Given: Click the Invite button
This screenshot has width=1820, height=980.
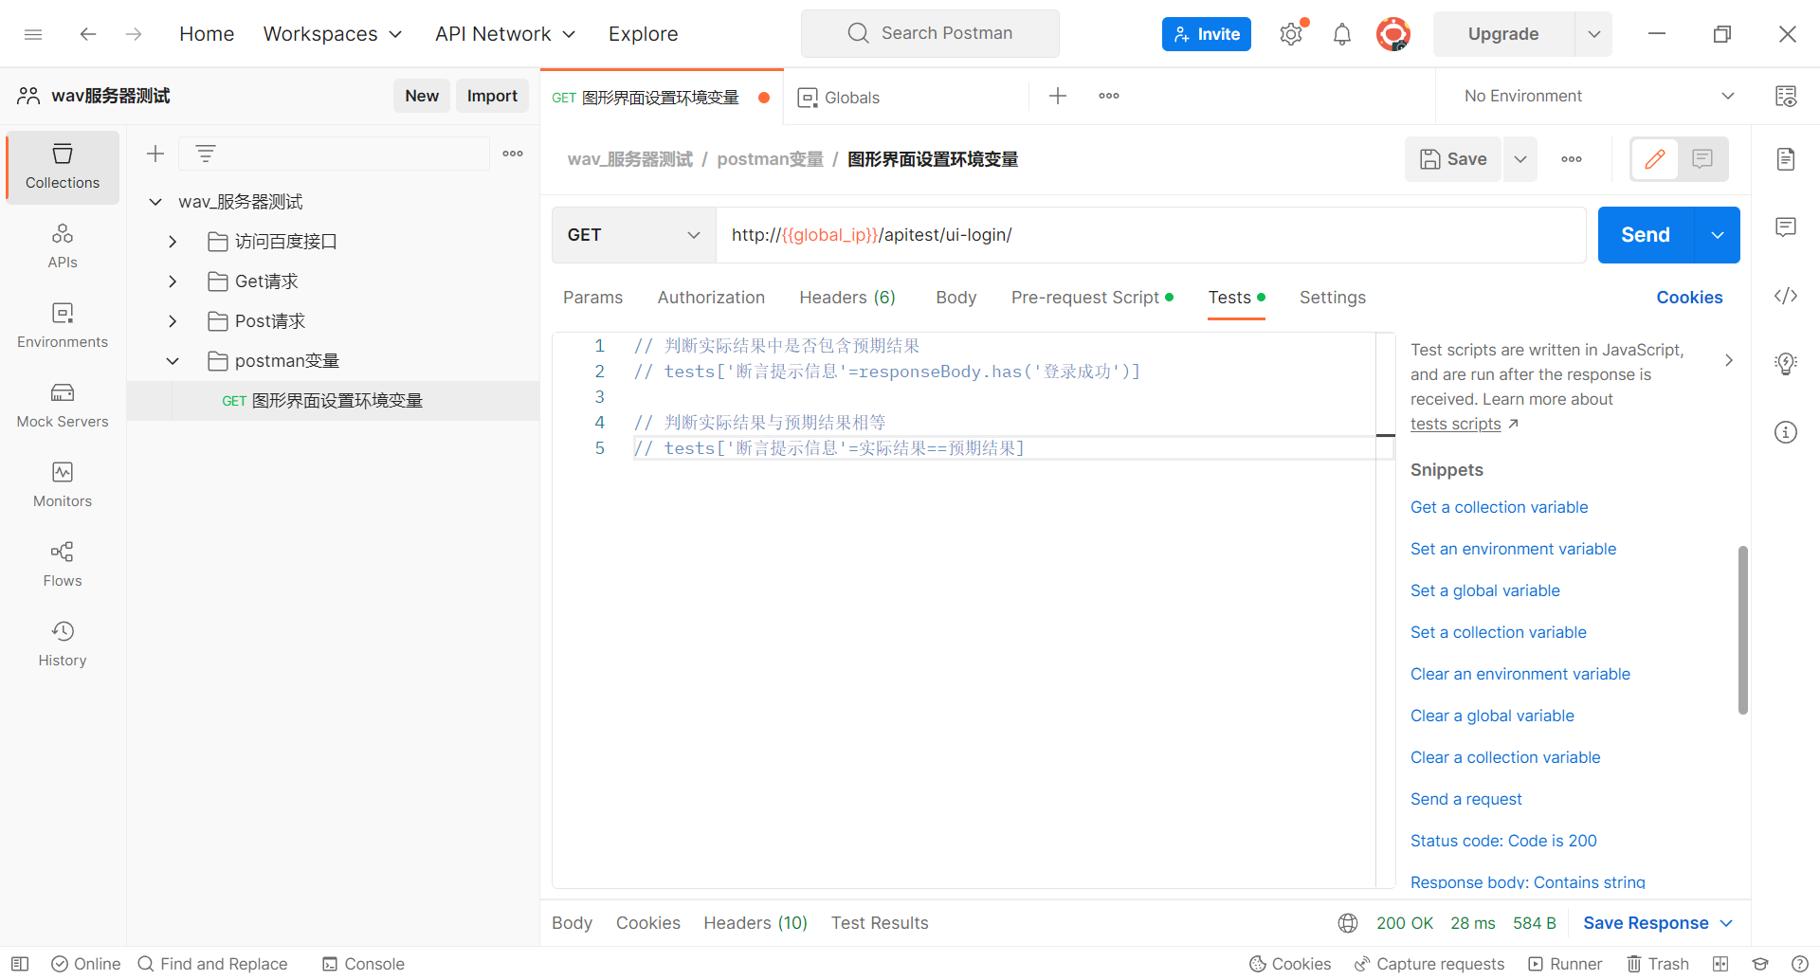Looking at the screenshot, I should [1206, 34].
